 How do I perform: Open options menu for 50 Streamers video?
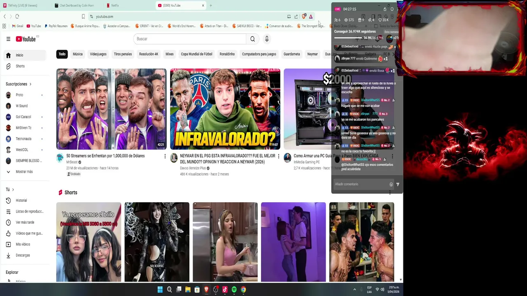[x=165, y=156]
